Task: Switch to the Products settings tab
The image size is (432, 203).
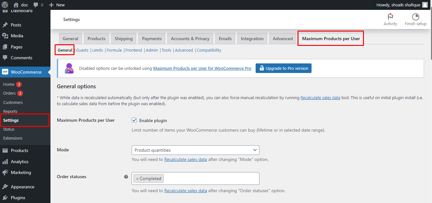Action: click(x=96, y=39)
